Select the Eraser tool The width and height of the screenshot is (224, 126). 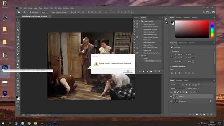18,57
